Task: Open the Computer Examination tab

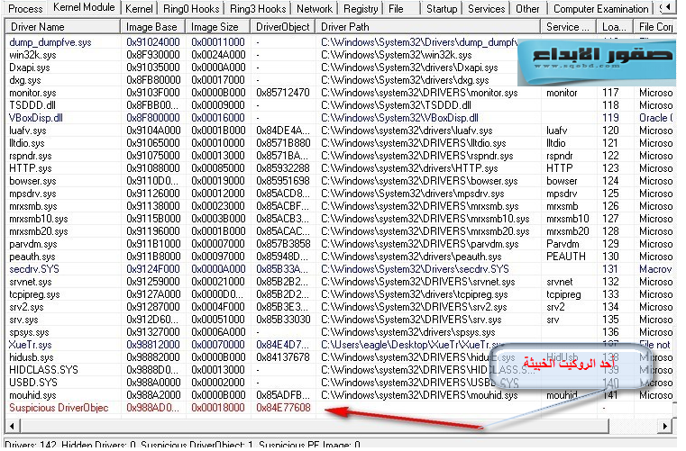Action: (x=599, y=8)
